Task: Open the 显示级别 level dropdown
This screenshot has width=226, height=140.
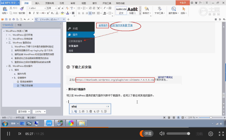Action: tap(24, 112)
